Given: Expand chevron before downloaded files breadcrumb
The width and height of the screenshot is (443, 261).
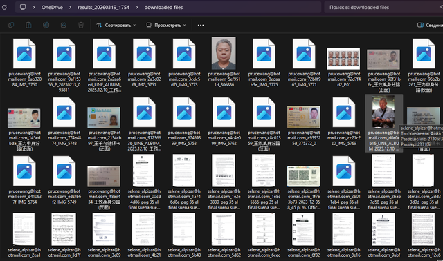Looking at the screenshot, I should coord(137,8).
